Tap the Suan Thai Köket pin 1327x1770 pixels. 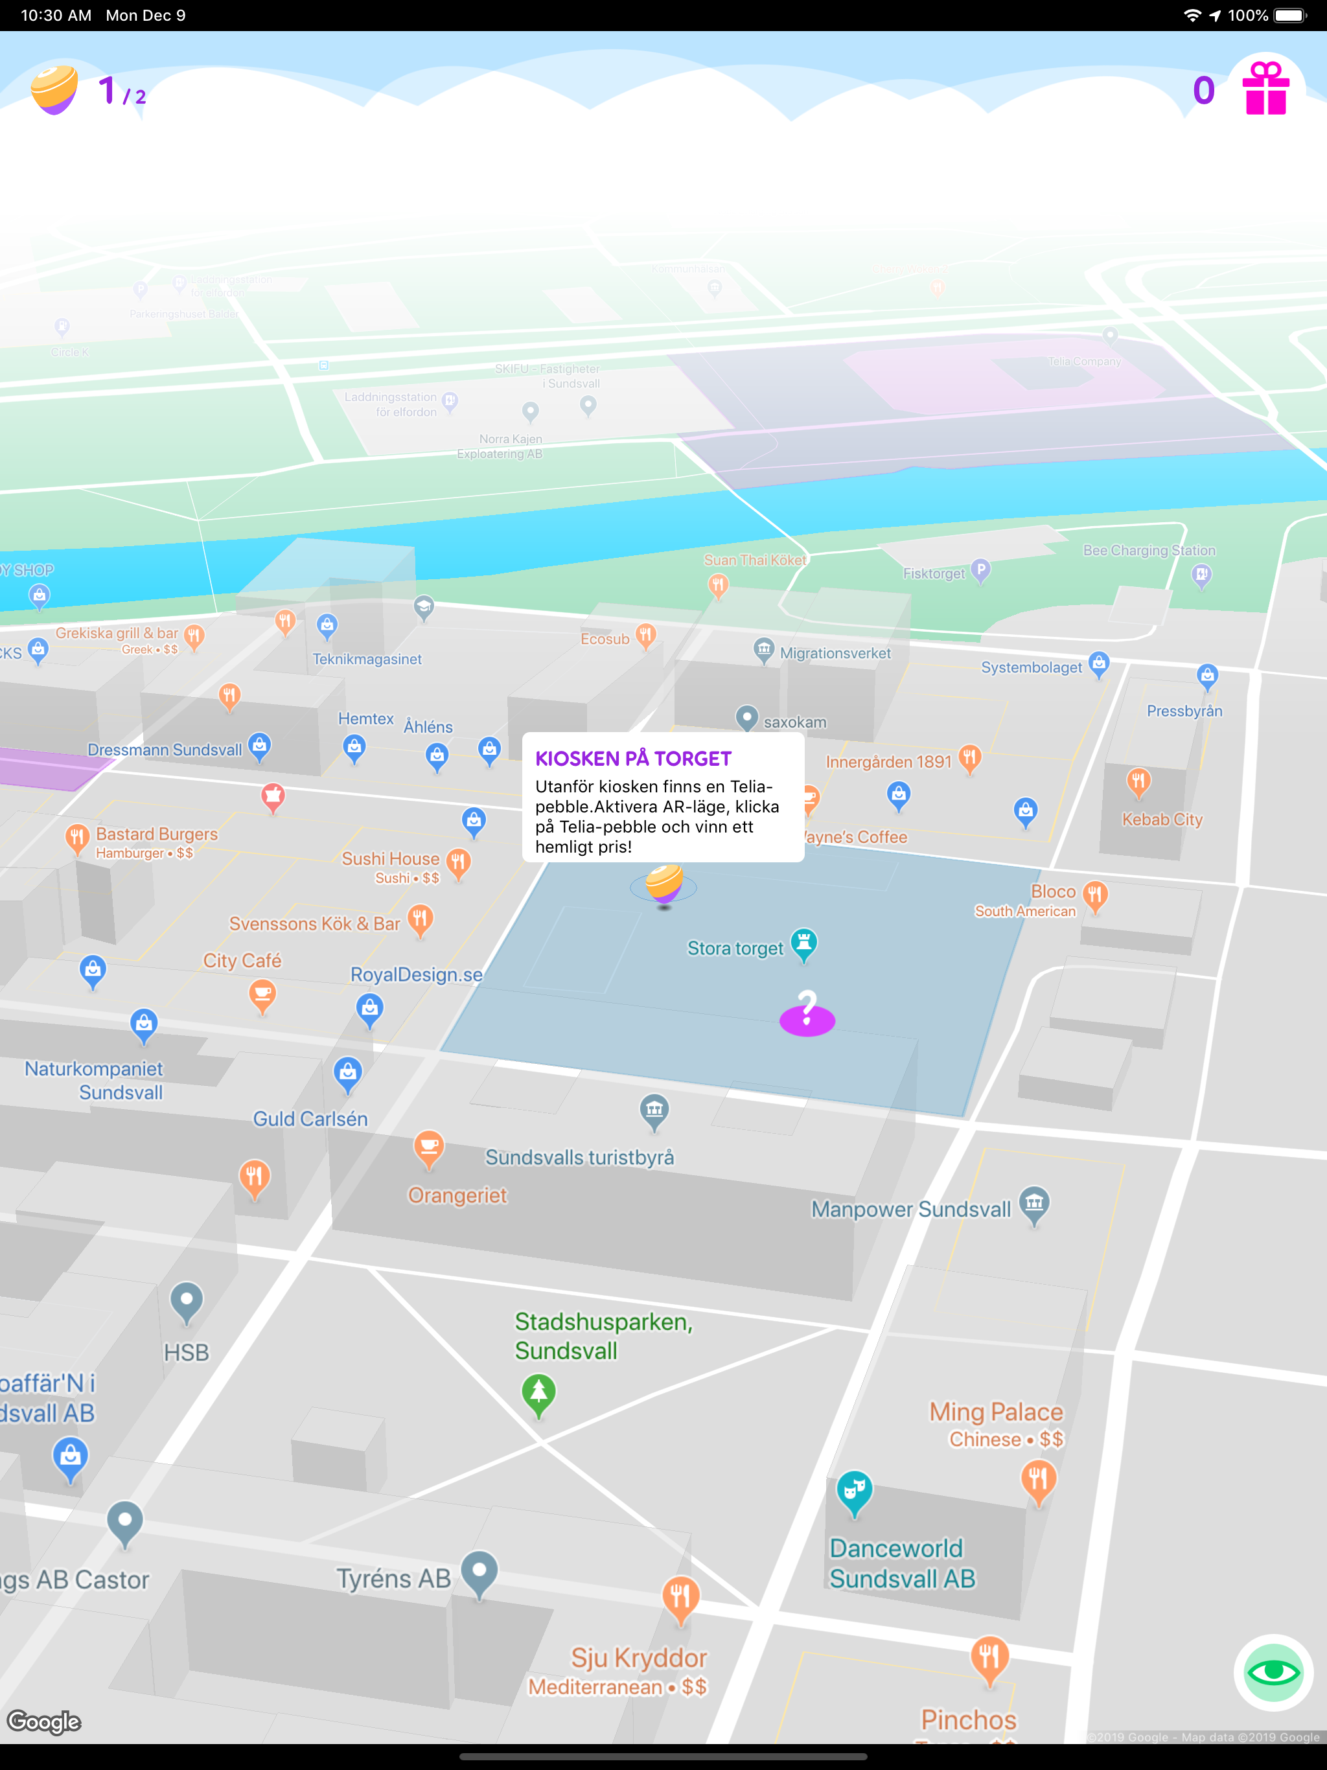point(718,586)
